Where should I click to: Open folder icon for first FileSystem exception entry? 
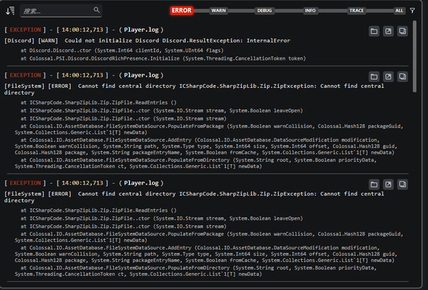(x=374, y=77)
